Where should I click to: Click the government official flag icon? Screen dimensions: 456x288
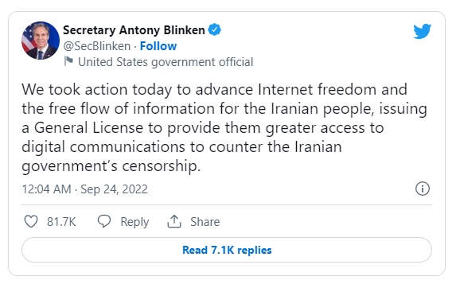point(68,61)
